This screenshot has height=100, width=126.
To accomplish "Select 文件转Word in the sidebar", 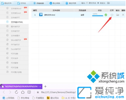I will tap(14, 9).
